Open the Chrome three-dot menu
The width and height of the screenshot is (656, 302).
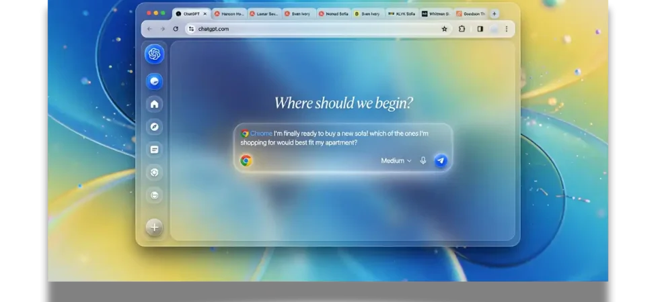(507, 29)
